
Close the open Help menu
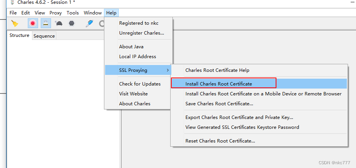(112, 13)
